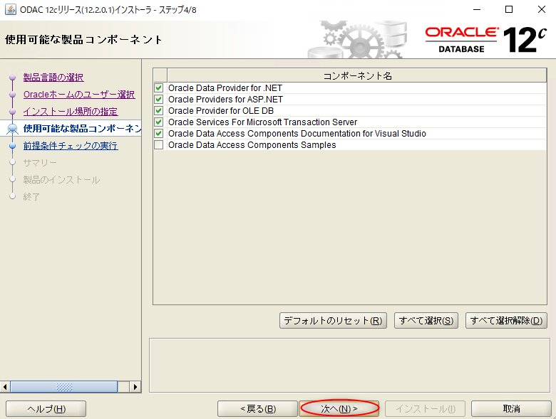Open help with ヘルプ(H) button
The height and width of the screenshot is (419, 556).
pos(46,409)
